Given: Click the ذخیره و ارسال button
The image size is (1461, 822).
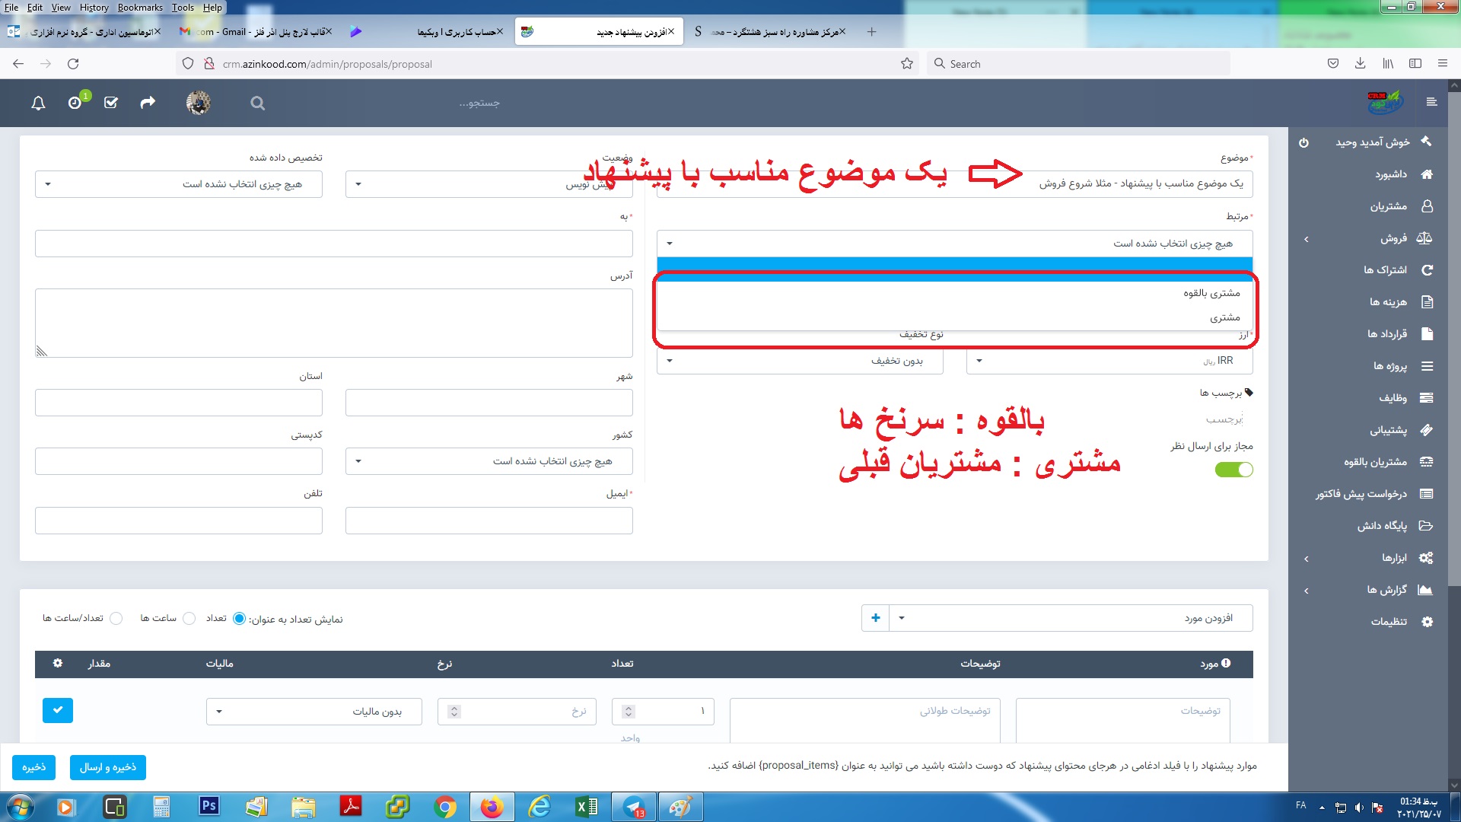Looking at the screenshot, I should coord(108,767).
